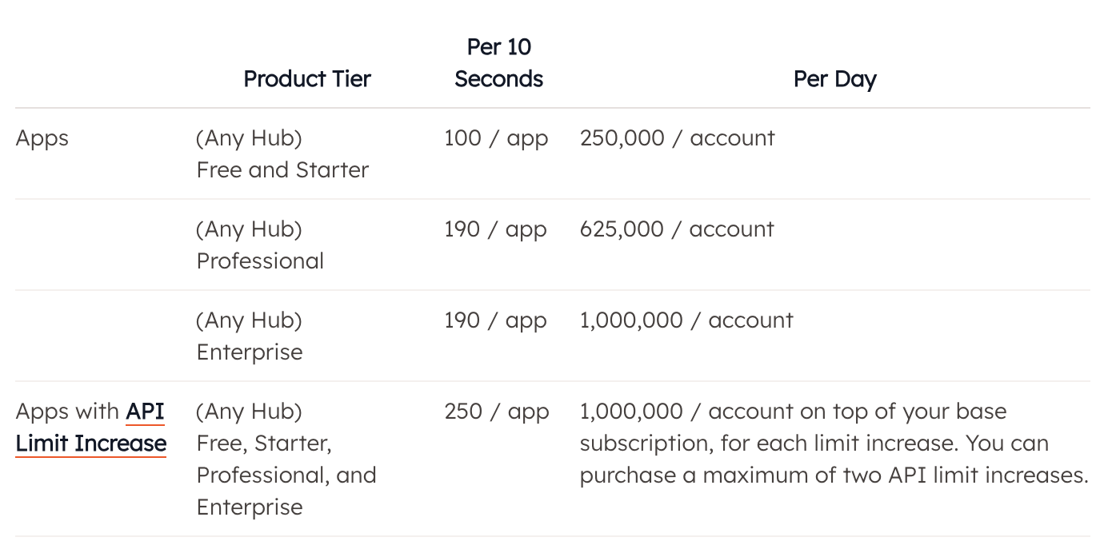Image resolution: width=1112 pixels, height=545 pixels.
Task: Select the Apps row label
Action: pyautogui.click(x=42, y=138)
